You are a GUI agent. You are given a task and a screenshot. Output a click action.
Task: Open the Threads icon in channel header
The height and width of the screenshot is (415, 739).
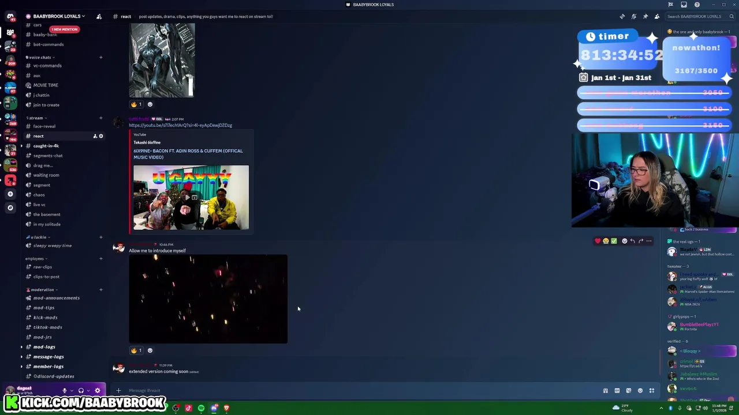622,16
